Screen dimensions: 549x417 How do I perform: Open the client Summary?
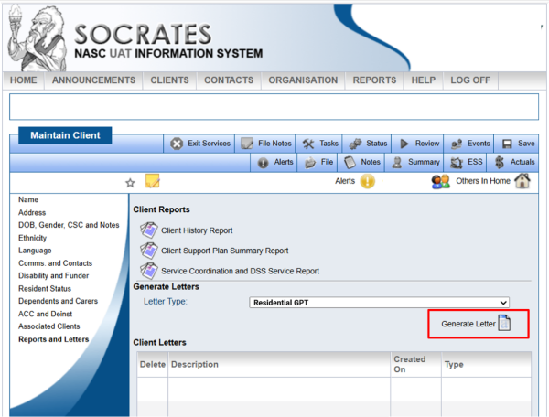(414, 163)
